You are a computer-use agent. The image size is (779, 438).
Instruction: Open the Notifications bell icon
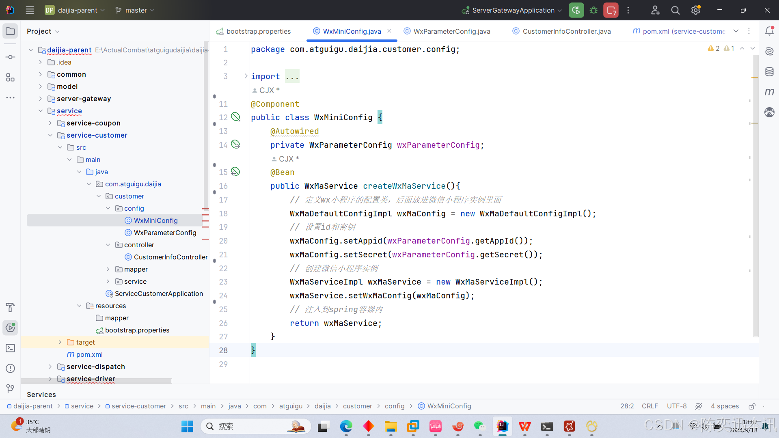[769, 31]
